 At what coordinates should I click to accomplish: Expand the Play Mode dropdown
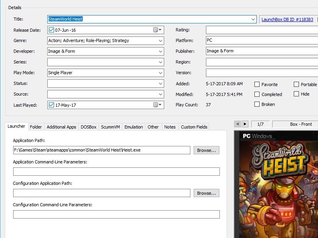161,73
